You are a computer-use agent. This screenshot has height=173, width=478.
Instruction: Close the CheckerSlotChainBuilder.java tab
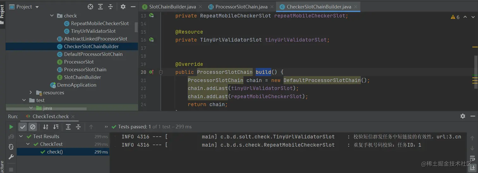tap(356, 7)
